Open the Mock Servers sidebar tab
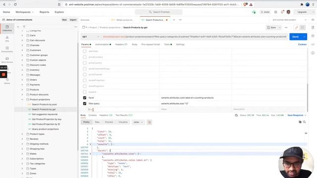The image size is (317, 178). [x=7, y=60]
